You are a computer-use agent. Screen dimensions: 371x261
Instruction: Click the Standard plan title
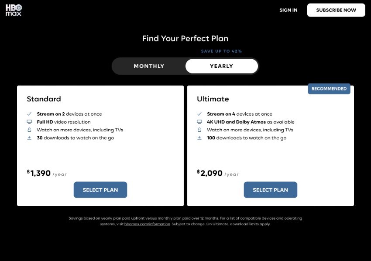(44, 99)
